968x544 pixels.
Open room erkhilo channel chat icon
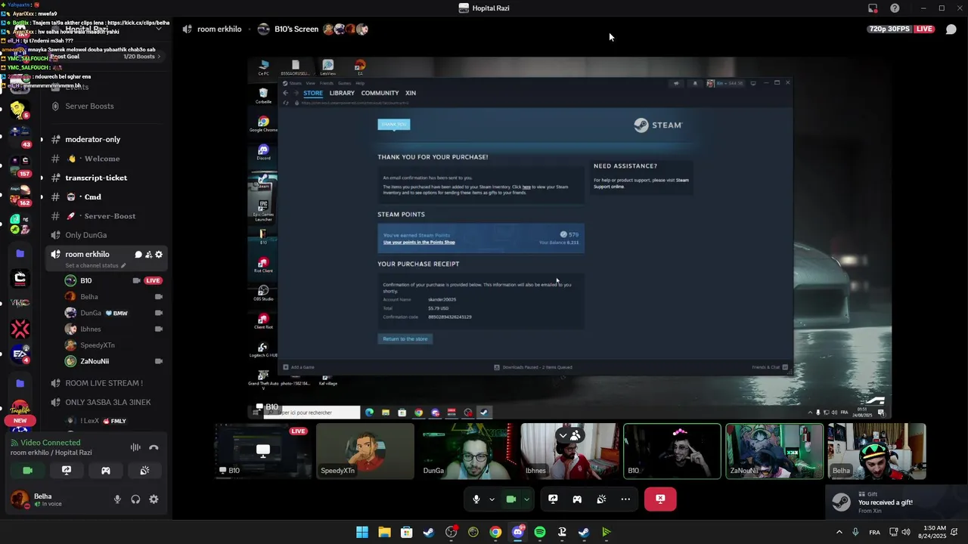(138, 255)
